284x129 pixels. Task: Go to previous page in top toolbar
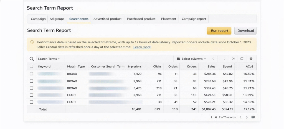coord(213,59)
